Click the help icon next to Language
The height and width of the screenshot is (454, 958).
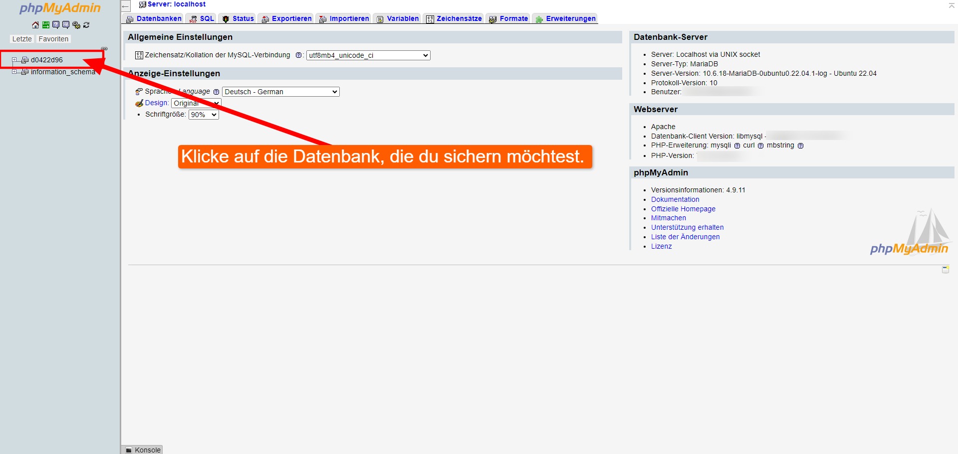pyautogui.click(x=216, y=92)
